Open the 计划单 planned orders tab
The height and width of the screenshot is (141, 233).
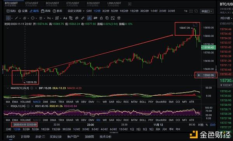25,137
